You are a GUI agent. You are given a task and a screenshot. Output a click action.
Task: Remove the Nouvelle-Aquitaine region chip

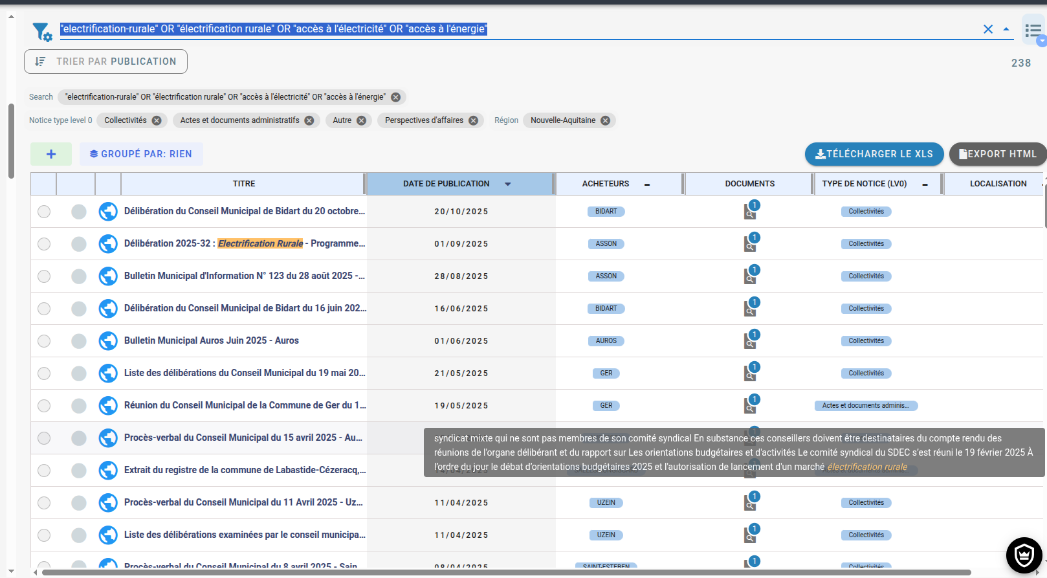pos(605,120)
